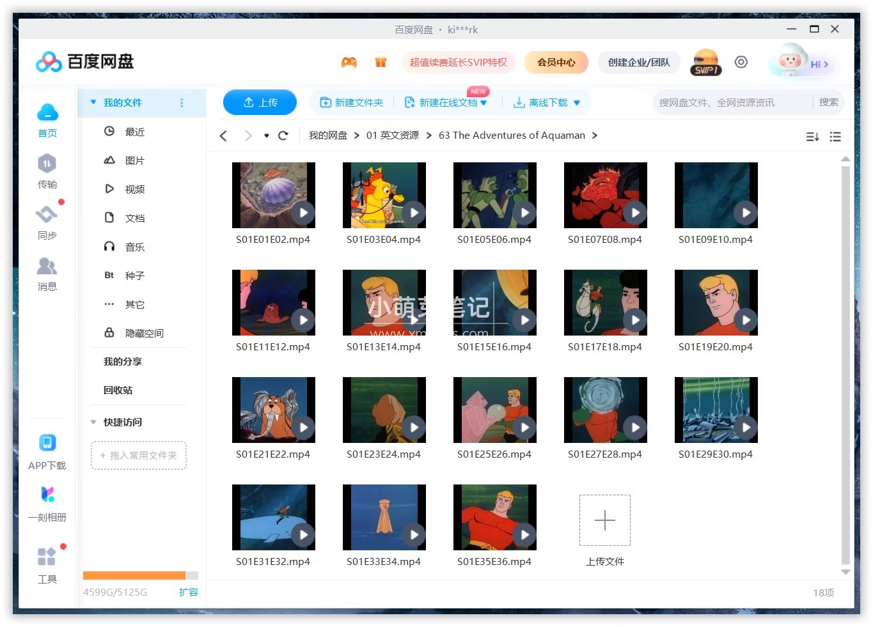Open the 会员中心 page

click(x=556, y=62)
